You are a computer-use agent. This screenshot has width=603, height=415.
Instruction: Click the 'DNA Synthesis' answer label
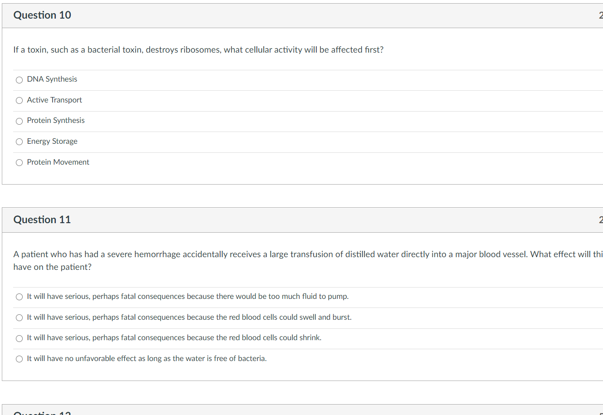pyautogui.click(x=52, y=79)
